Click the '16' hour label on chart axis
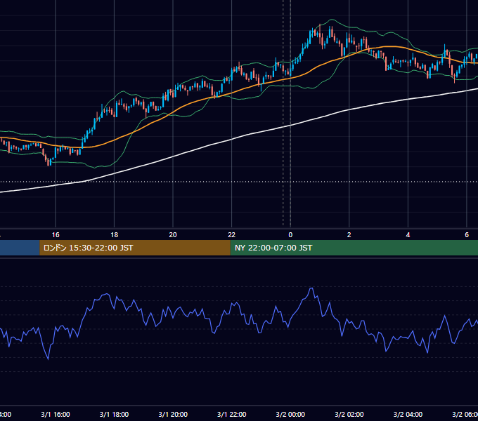 (x=56, y=235)
